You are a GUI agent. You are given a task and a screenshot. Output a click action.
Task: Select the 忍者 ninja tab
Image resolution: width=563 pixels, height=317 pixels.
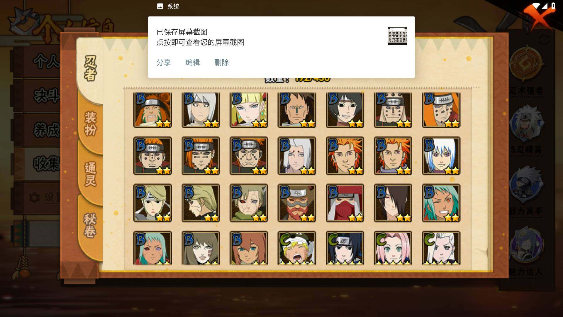coord(90,68)
